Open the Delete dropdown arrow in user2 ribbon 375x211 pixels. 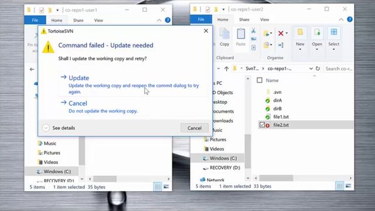(287, 33)
